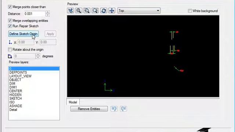
Task: Select the Zoom to Area icon
Action: pos(87,11)
